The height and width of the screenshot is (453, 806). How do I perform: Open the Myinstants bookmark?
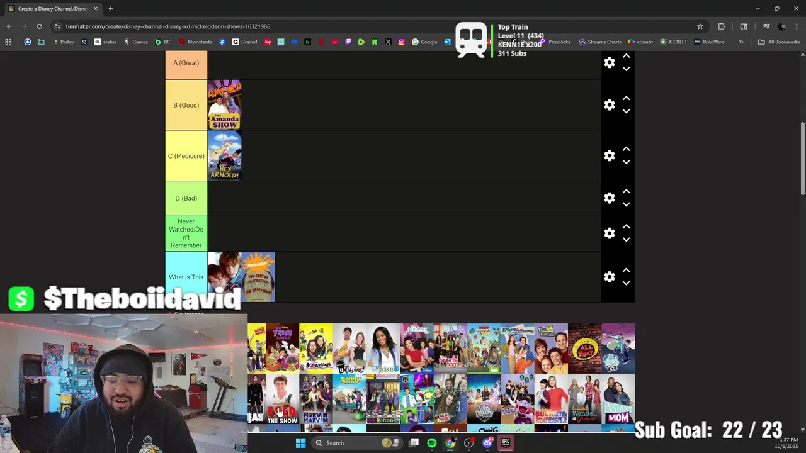[195, 42]
